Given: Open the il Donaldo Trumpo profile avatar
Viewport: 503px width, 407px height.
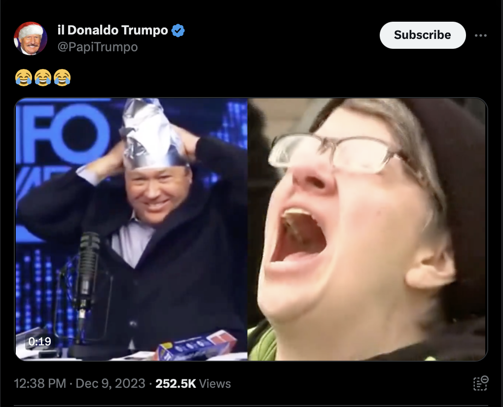Looking at the screenshot, I should (31, 38).
